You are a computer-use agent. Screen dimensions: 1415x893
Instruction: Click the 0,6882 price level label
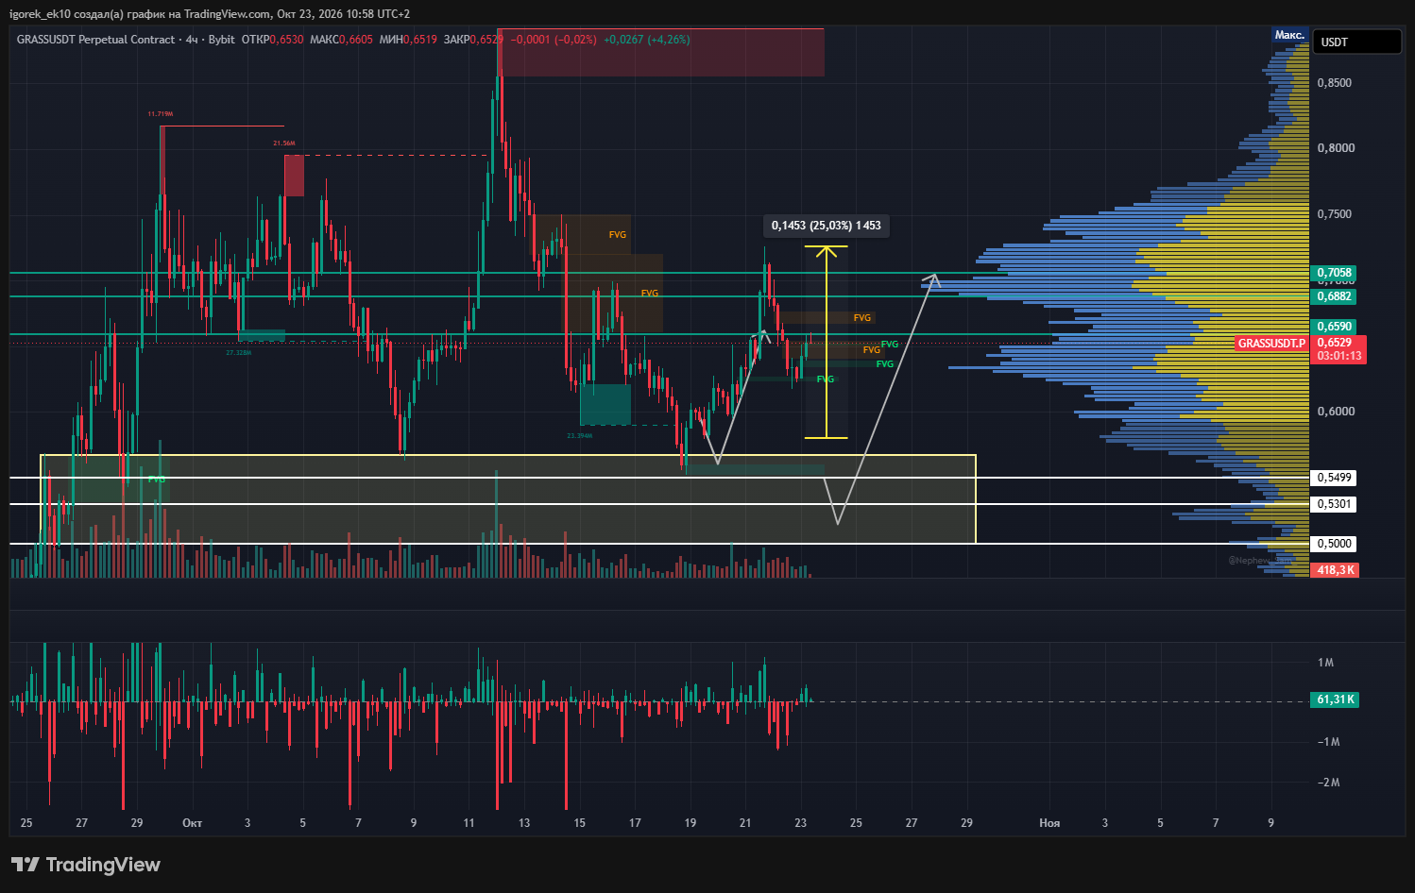click(1335, 296)
